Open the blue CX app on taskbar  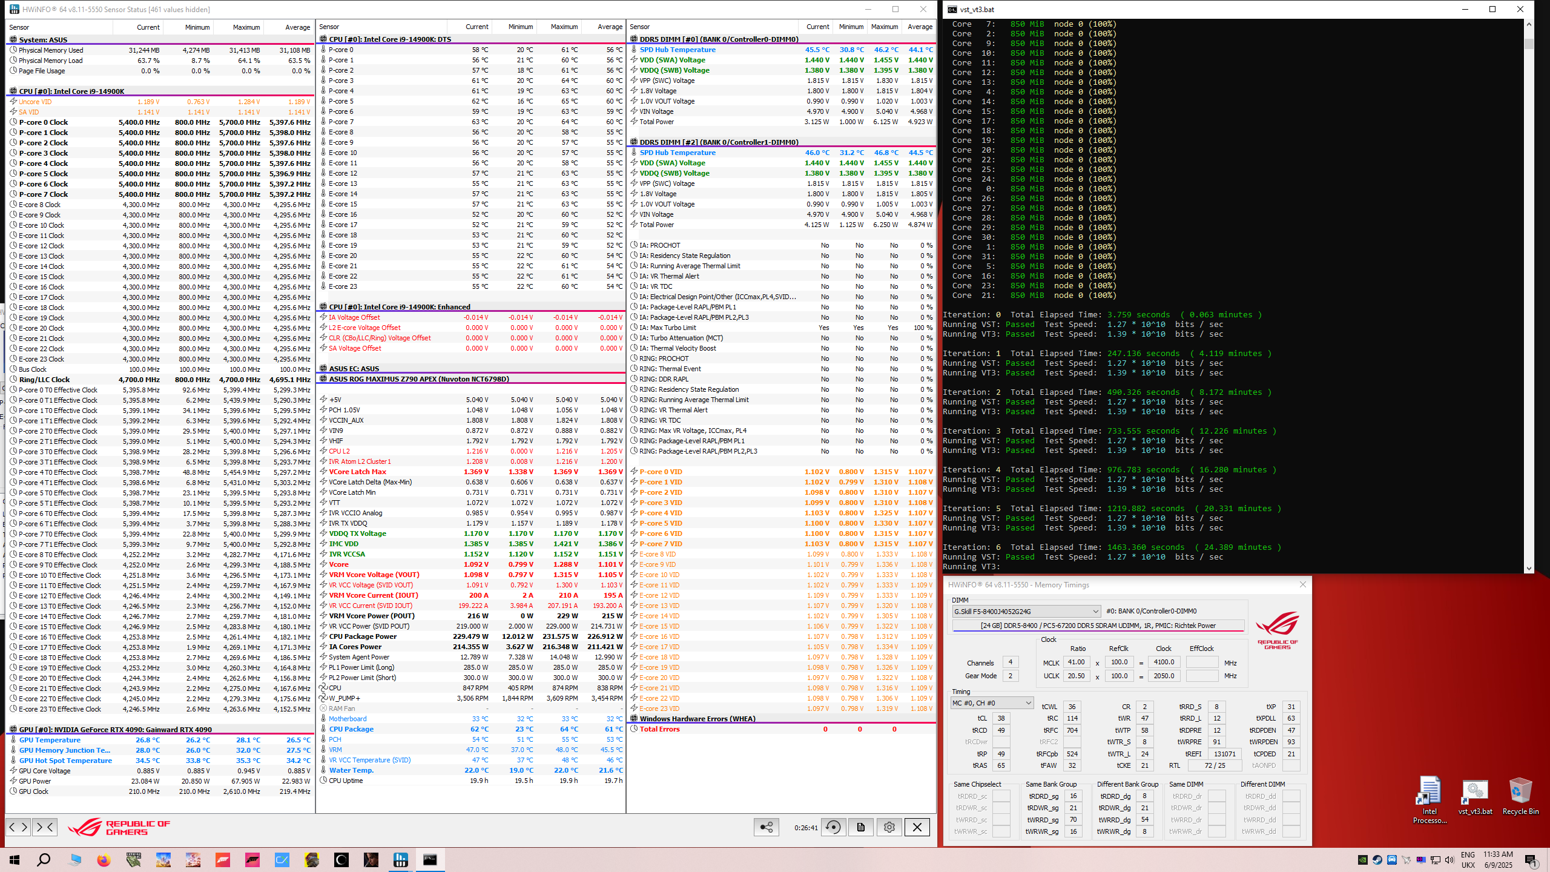click(282, 860)
